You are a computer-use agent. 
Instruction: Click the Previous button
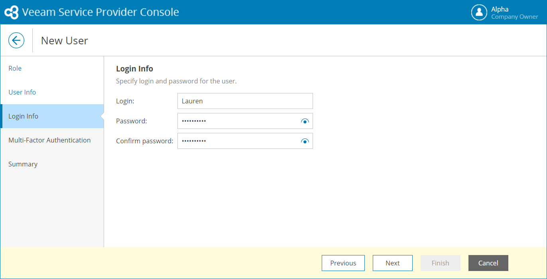pos(343,263)
